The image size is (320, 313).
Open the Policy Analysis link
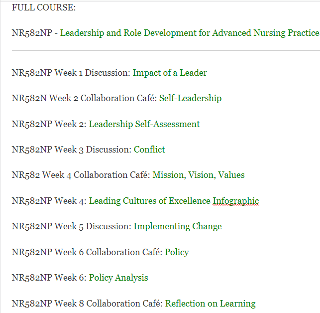pos(118,278)
